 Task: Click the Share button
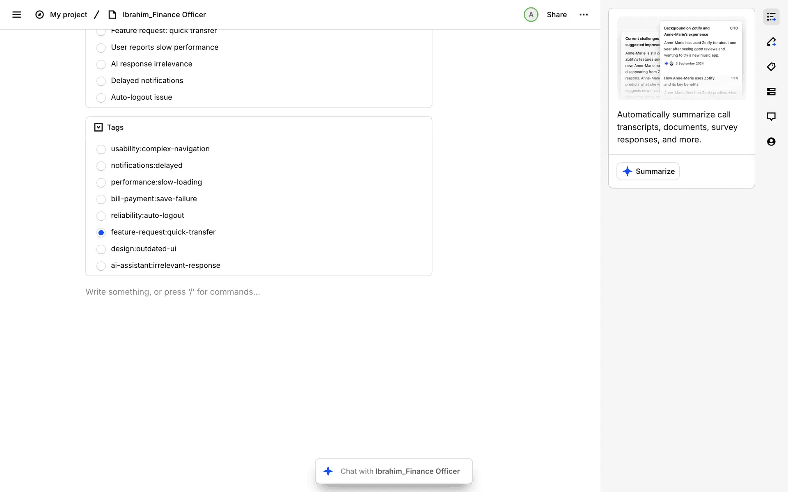(557, 15)
